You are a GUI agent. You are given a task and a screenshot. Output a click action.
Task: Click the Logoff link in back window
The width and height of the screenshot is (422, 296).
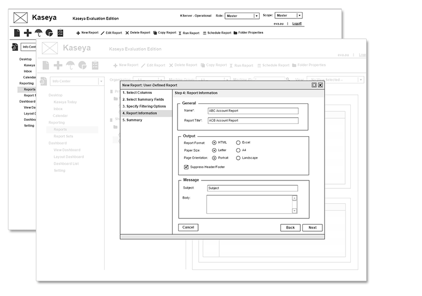coord(297,24)
